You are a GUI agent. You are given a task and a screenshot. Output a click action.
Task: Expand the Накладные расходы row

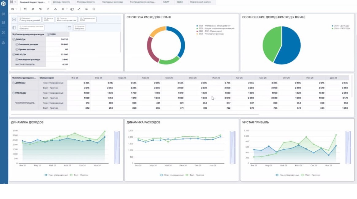pyautogui.click(x=17, y=59)
